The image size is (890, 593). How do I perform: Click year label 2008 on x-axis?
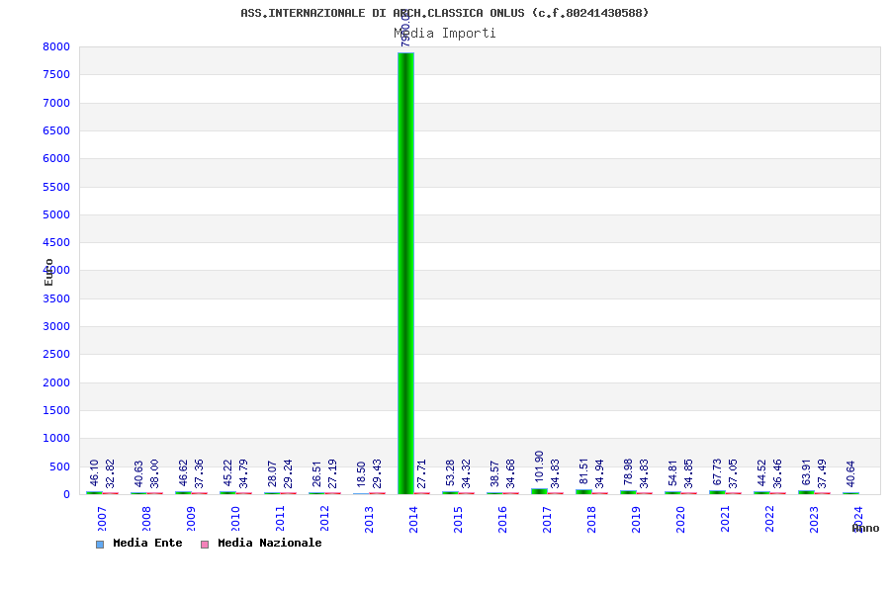(146, 519)
